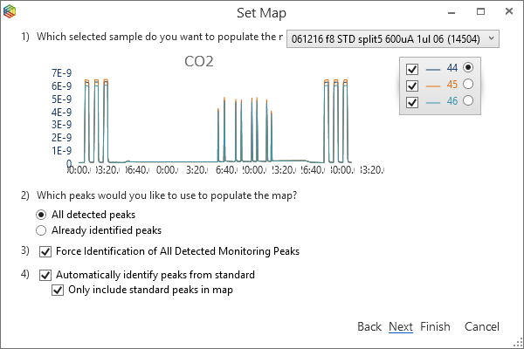Click the app logo icon in title bar
This screenshot has width=524, height=349.
coord(10,13)
